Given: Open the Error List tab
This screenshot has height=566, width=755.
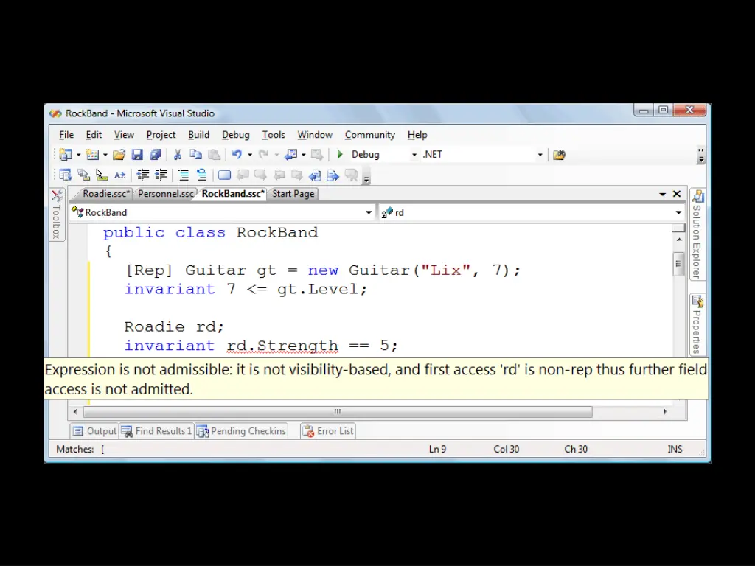Looking at the screenshot, I should [328, 431].
